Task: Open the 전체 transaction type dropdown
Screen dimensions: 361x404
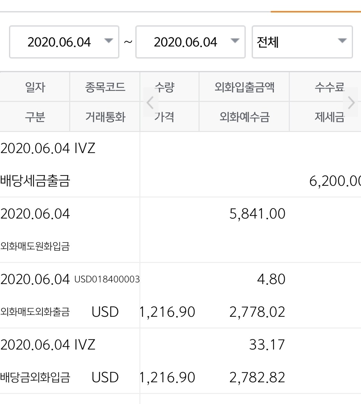Action: point(302,41)
